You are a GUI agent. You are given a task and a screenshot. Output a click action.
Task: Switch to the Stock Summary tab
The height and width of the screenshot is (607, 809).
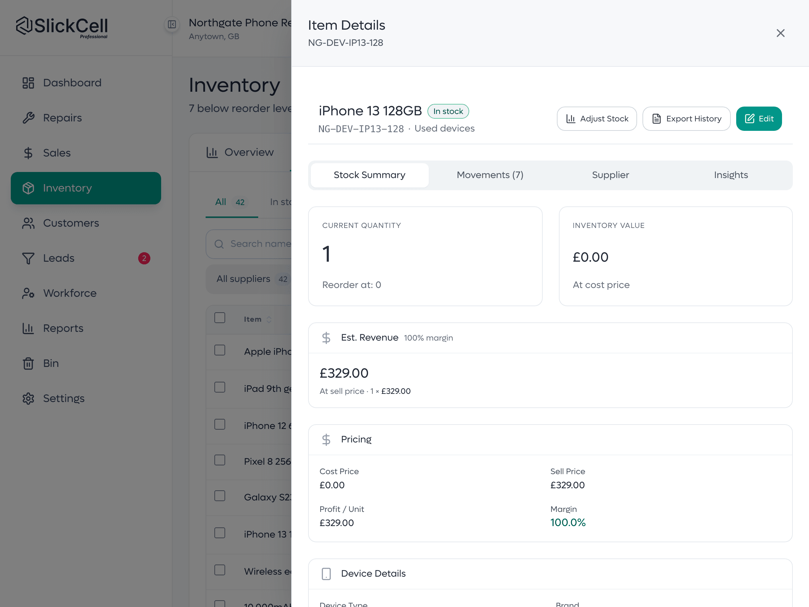[x=369, y=175]
